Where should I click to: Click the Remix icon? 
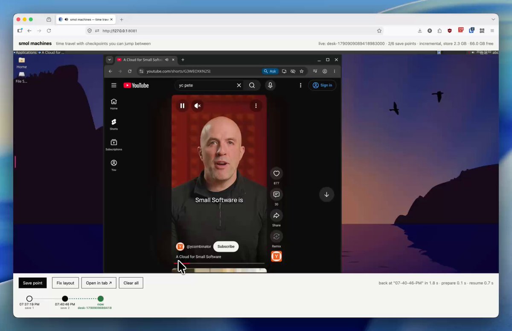click(x=276, y=236)
